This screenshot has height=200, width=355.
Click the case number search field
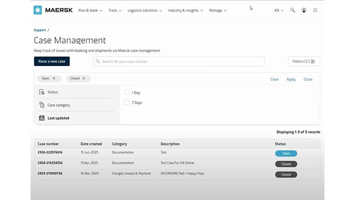(178, 62)
